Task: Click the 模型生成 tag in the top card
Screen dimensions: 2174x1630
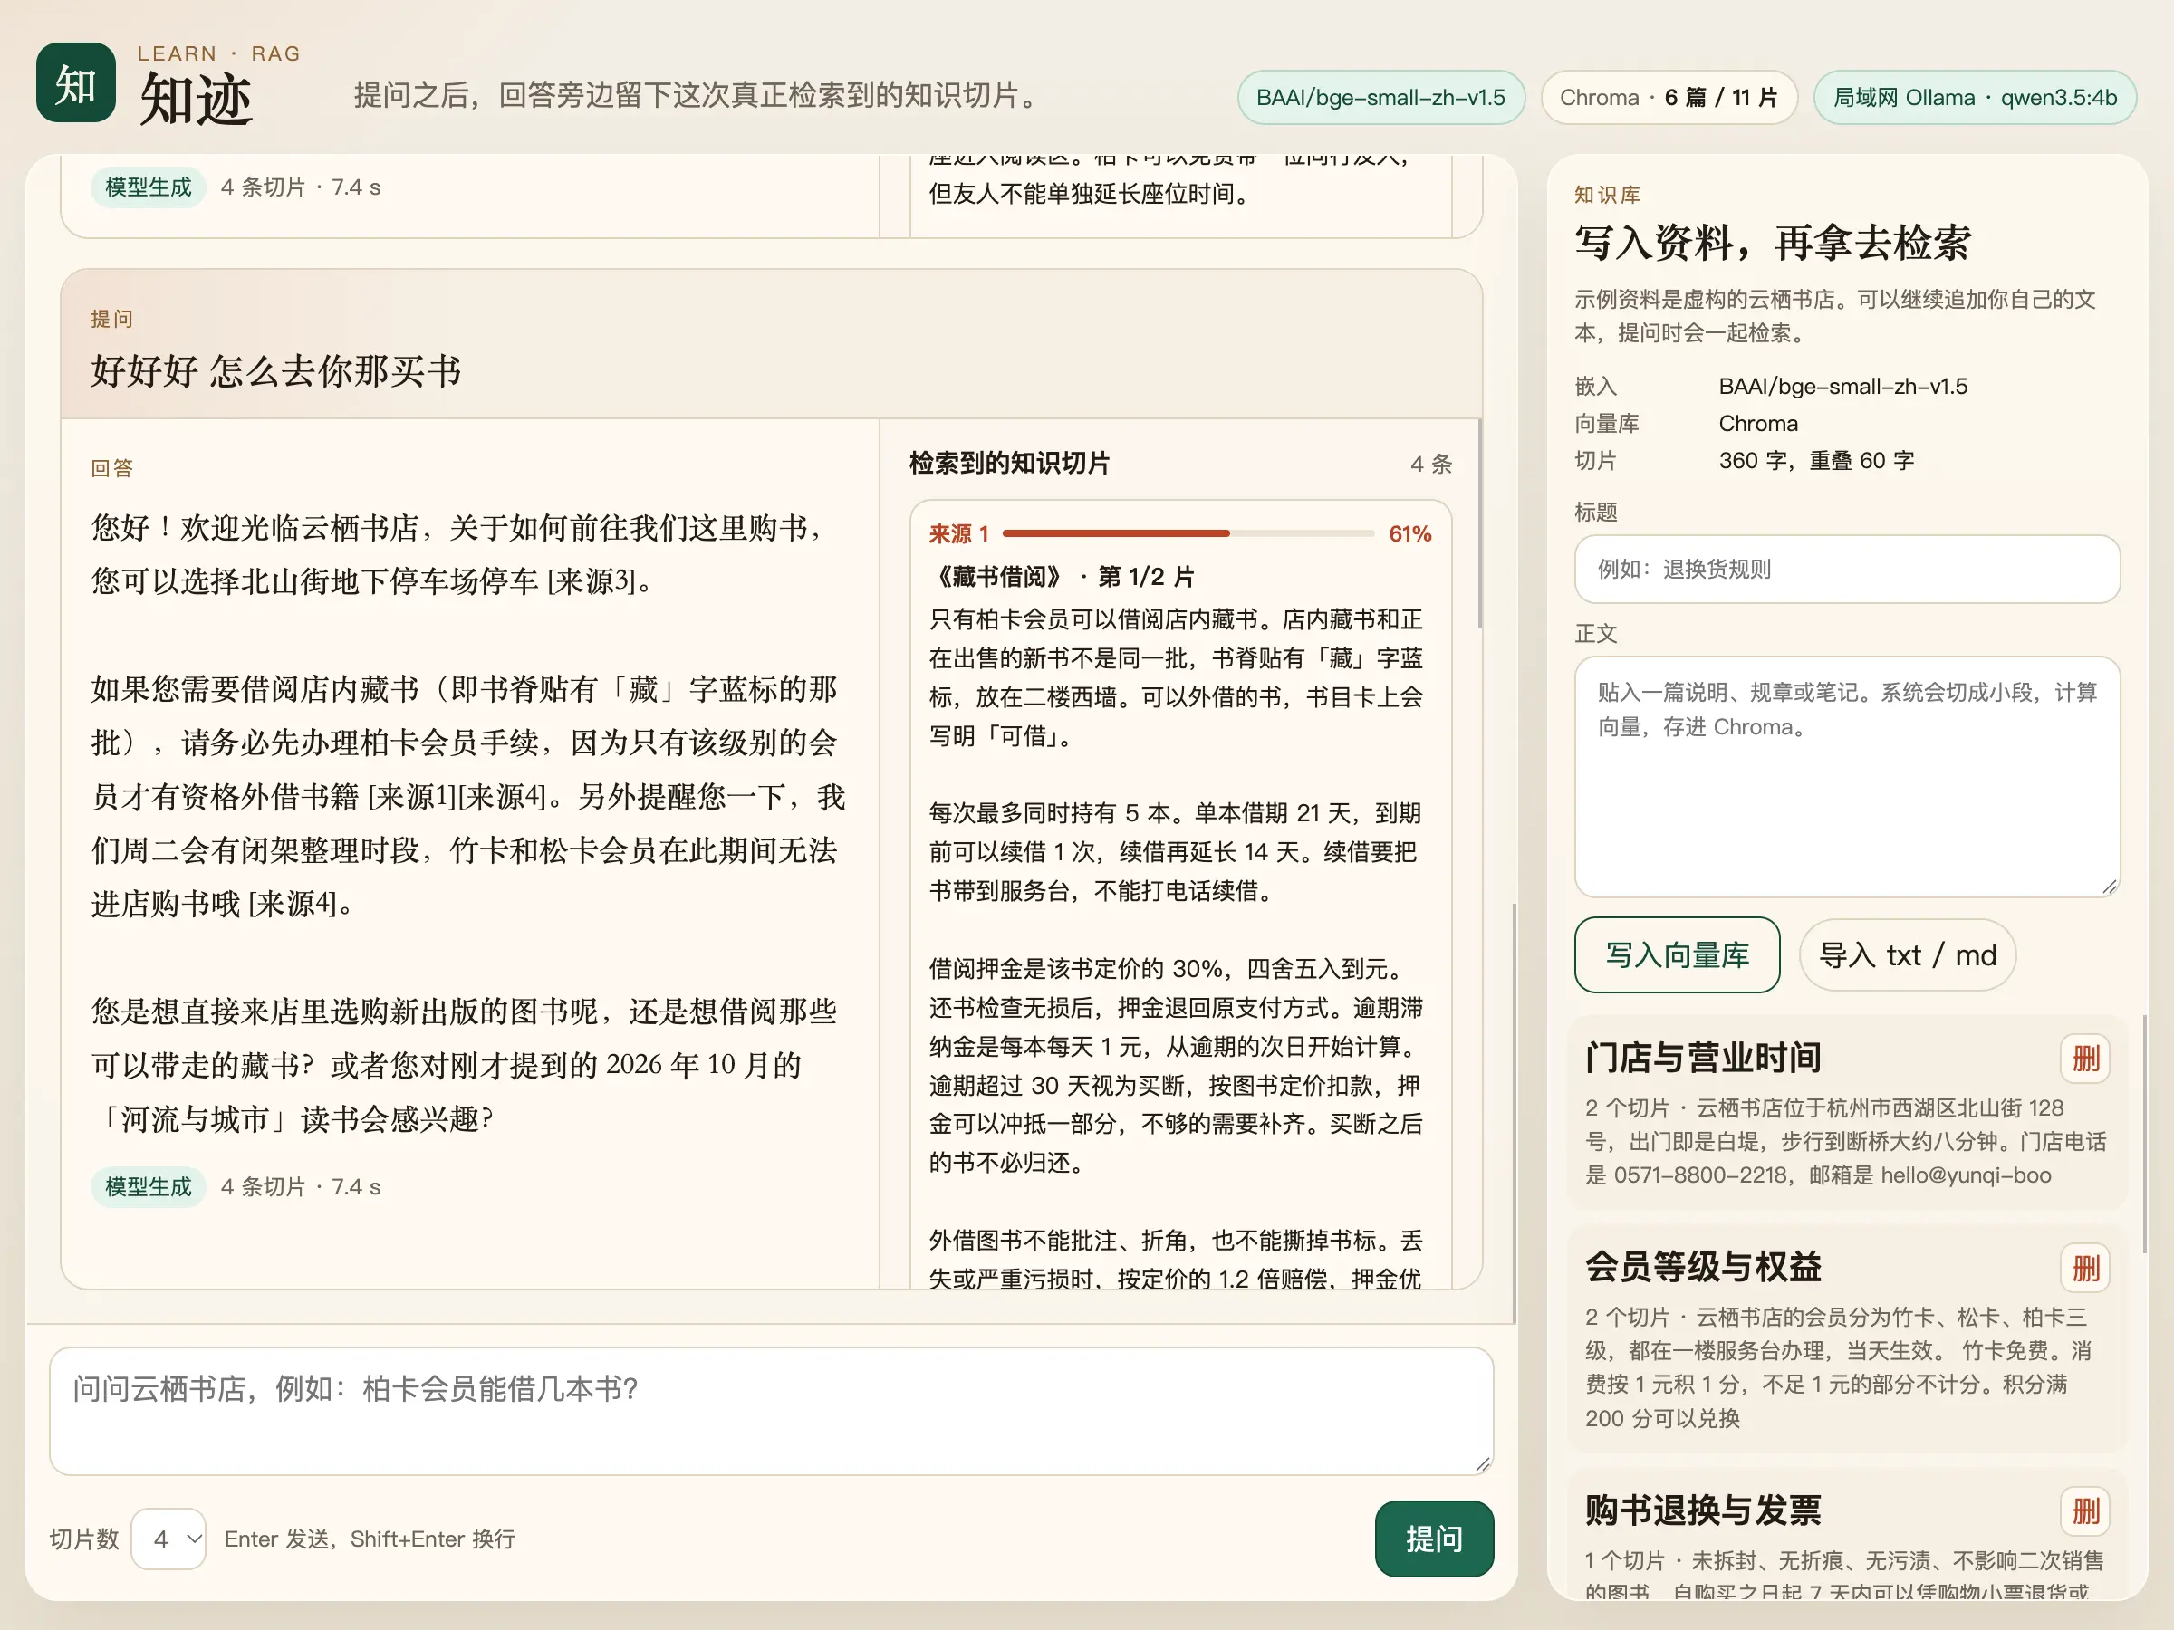Action: pos(149,187)
